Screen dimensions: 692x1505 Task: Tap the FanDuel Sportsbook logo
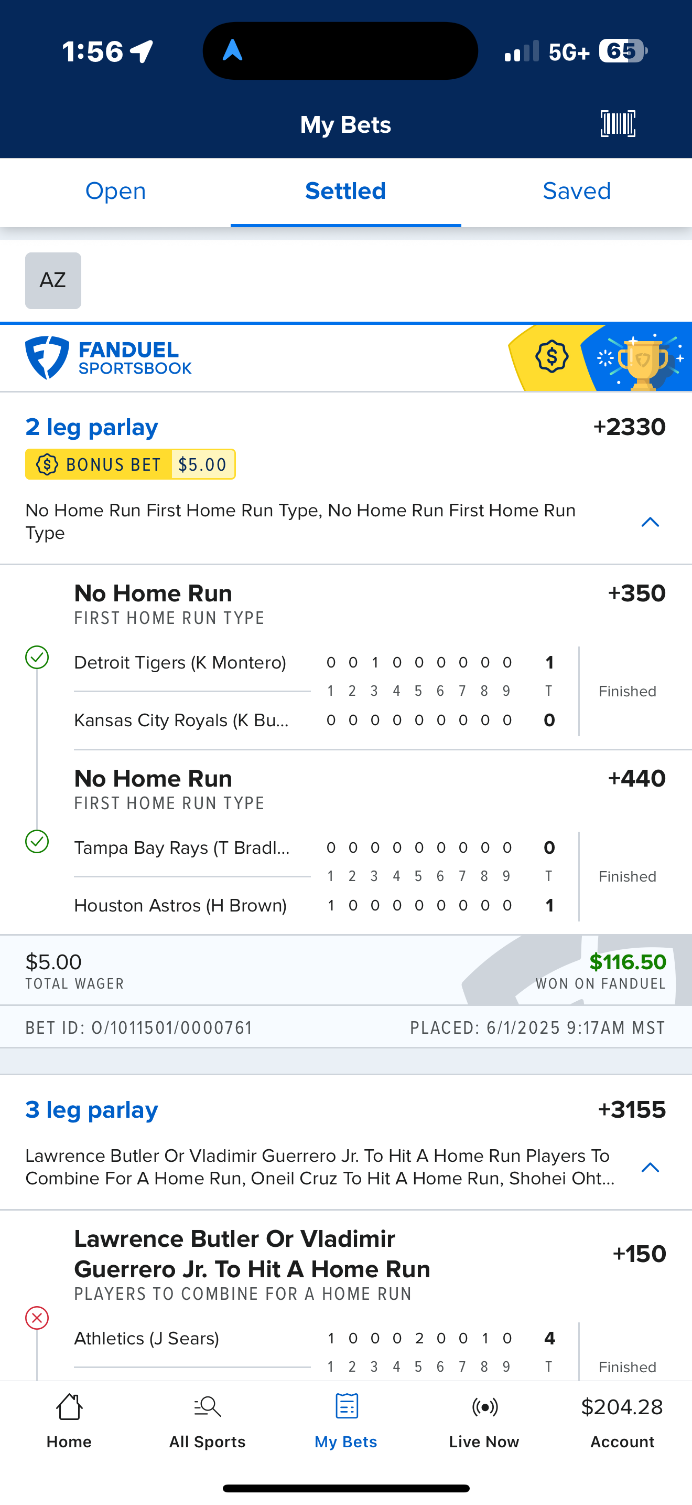(x=109, y=357)
